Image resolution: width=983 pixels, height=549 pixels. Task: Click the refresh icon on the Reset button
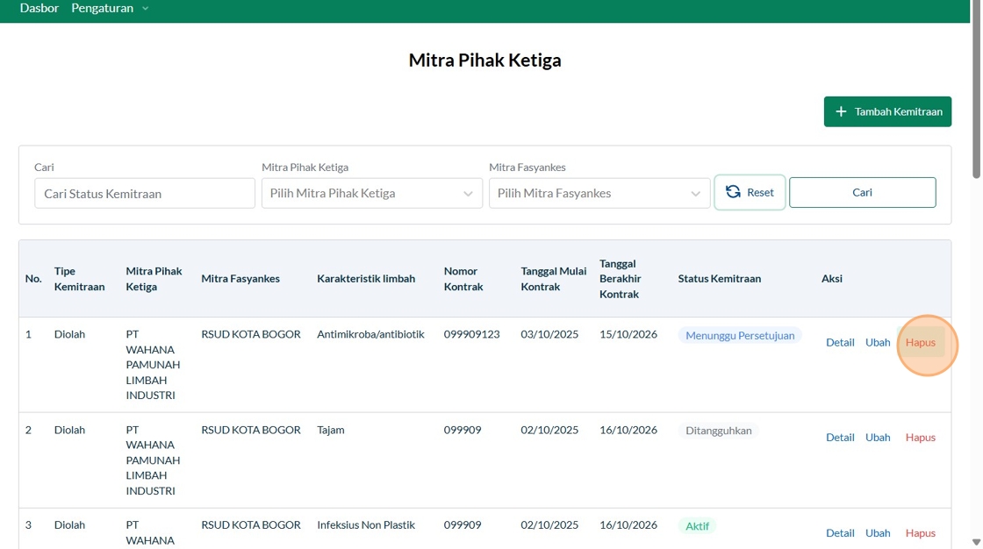[733, 192]
